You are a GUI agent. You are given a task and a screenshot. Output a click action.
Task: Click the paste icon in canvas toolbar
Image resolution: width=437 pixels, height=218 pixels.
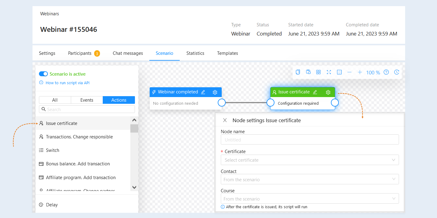(x=308, y=72)
